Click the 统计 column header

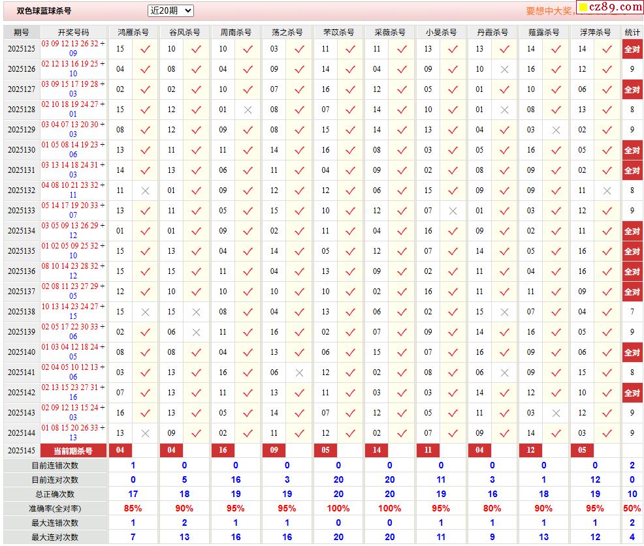632,32
